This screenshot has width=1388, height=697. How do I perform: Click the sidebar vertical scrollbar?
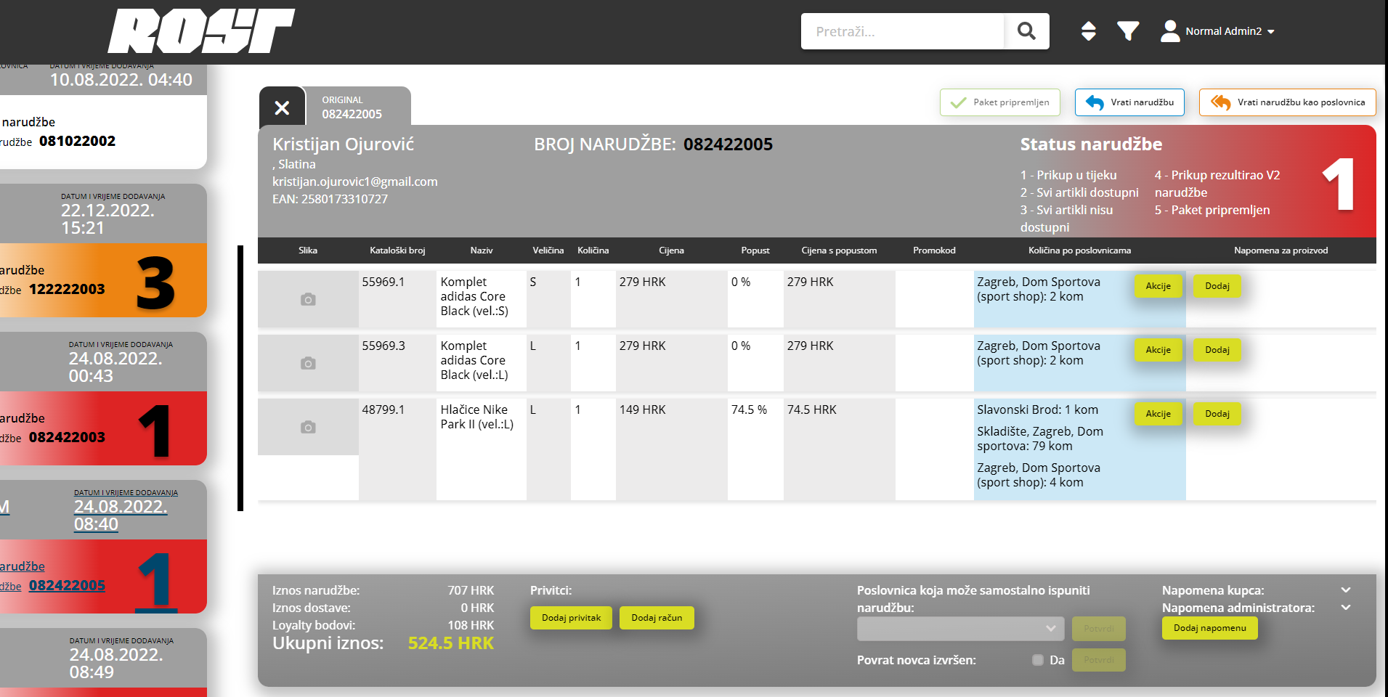click(240, 378)
